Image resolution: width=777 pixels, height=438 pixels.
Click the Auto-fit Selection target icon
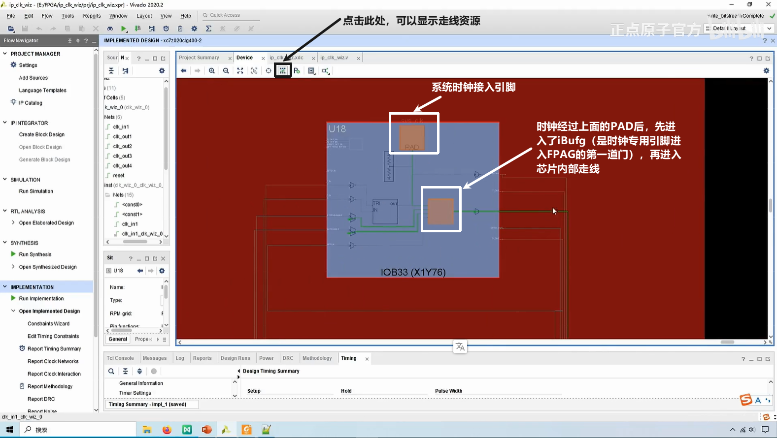tap(269, 71)
